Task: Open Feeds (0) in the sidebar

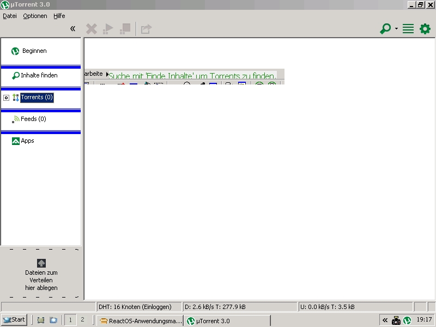Action: [33, 119]
